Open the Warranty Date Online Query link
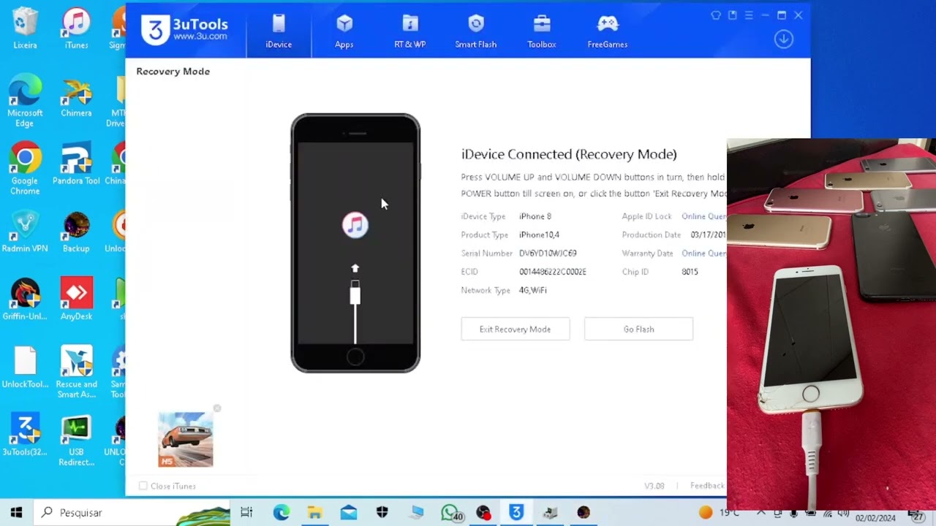This screenshot has height=526, width=936. [x=704, y=254]
